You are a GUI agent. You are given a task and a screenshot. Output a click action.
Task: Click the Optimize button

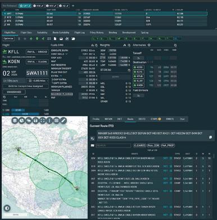click(x=8, y=39)
